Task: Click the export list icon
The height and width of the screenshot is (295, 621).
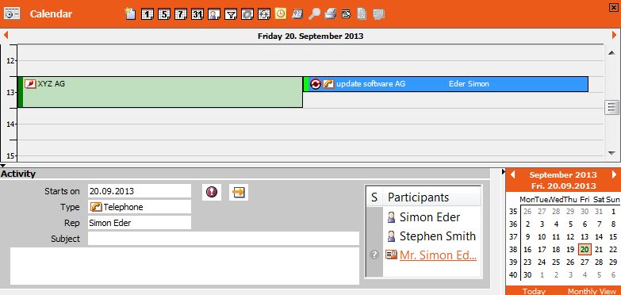Action: 346,14
